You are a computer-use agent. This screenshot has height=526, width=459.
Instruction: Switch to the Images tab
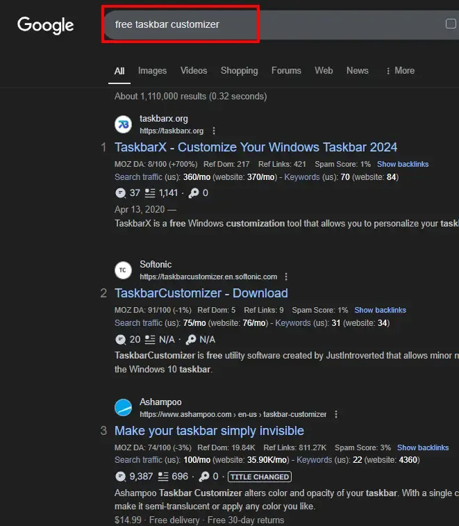point(152,70)
